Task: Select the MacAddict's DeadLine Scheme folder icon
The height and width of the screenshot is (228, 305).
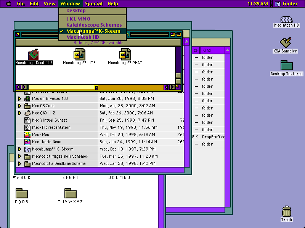Action: 27,164
